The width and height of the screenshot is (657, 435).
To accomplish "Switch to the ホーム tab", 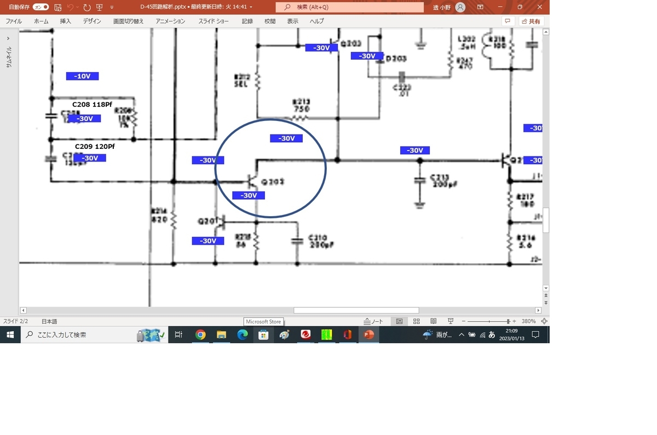I will [41, 21].
